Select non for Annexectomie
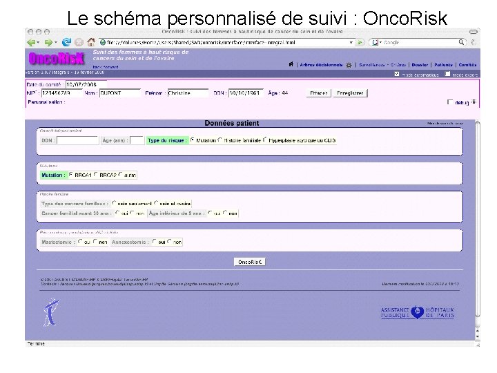 click(170, 242)
